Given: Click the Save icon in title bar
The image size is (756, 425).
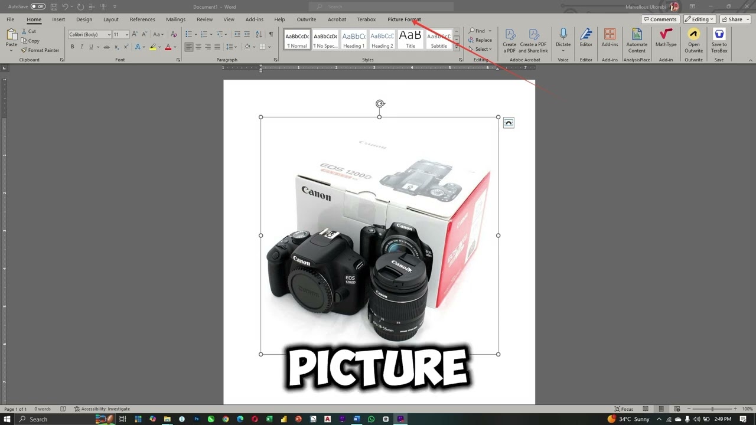Looking at the screenshot, I should coord(54,6).
